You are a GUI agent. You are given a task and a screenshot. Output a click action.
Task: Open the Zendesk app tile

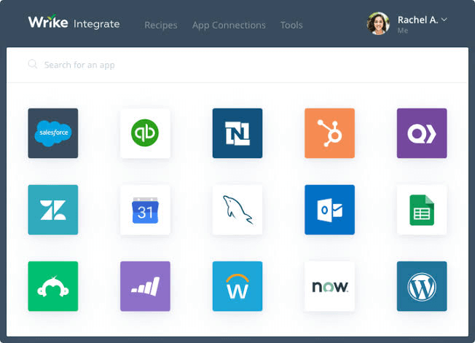(53, 210)
